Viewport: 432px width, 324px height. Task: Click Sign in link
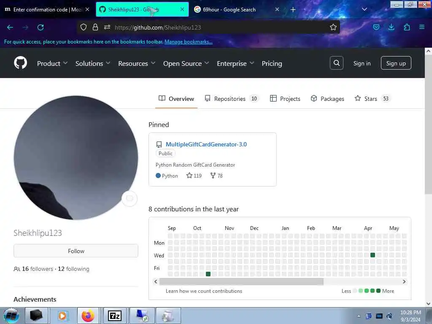click(x=362, y=63)
